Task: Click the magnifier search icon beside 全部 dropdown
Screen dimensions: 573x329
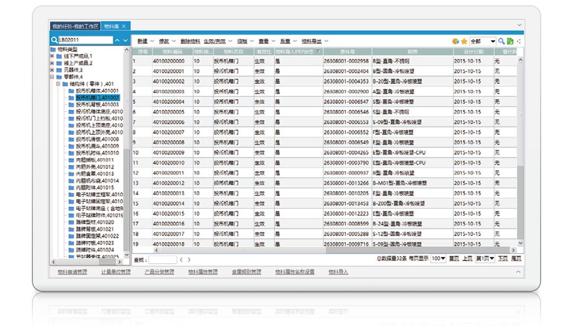Action: click(x=501, y=41)
